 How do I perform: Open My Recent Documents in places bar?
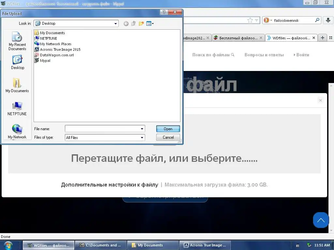tap(17, 41)
